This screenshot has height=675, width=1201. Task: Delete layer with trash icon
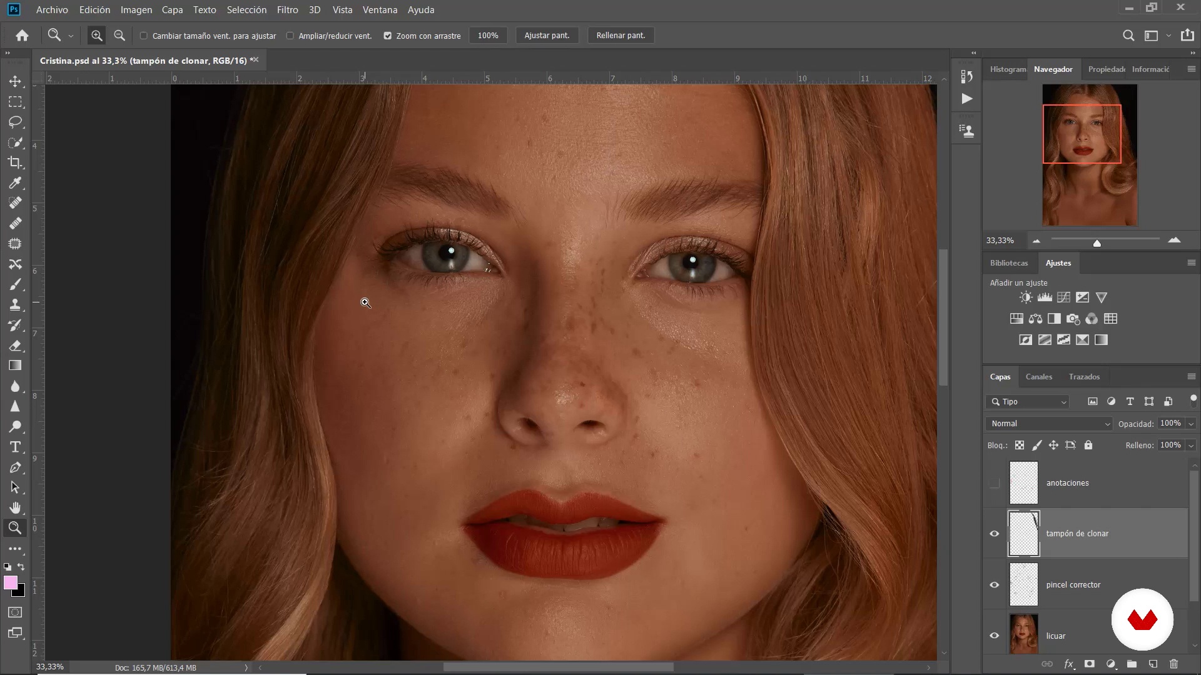tap(1173, 664)
